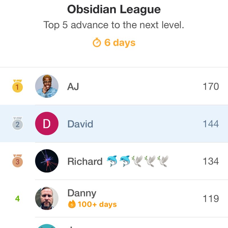
Task: Open Danny's profile photo
Action: [47, 198]
